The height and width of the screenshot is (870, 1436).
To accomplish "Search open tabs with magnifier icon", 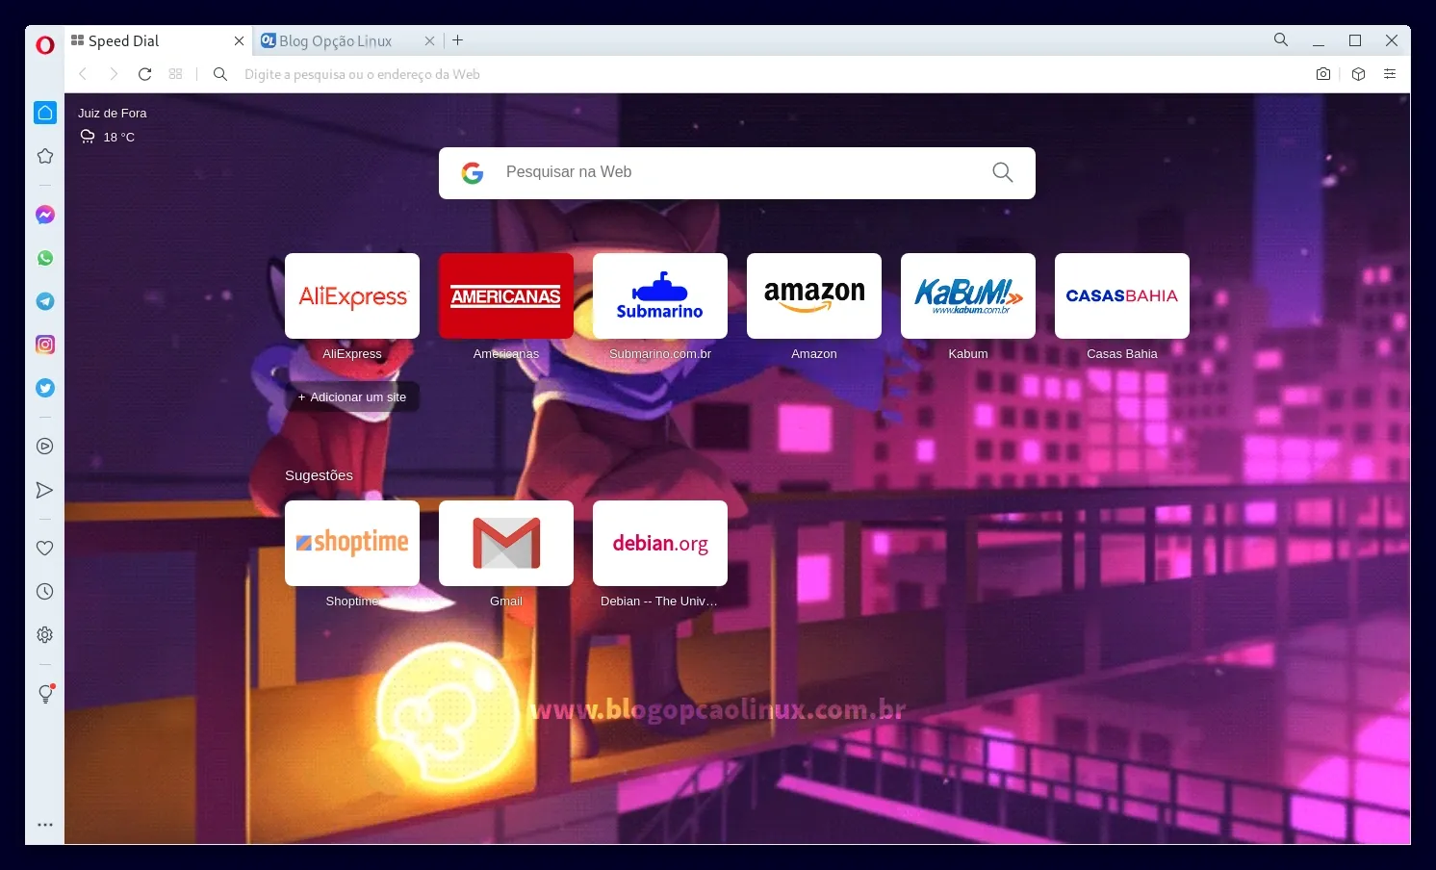I will pos(1281,39).
